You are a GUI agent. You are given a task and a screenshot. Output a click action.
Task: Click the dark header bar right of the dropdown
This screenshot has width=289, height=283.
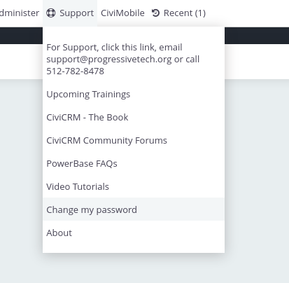click(257, 36)
